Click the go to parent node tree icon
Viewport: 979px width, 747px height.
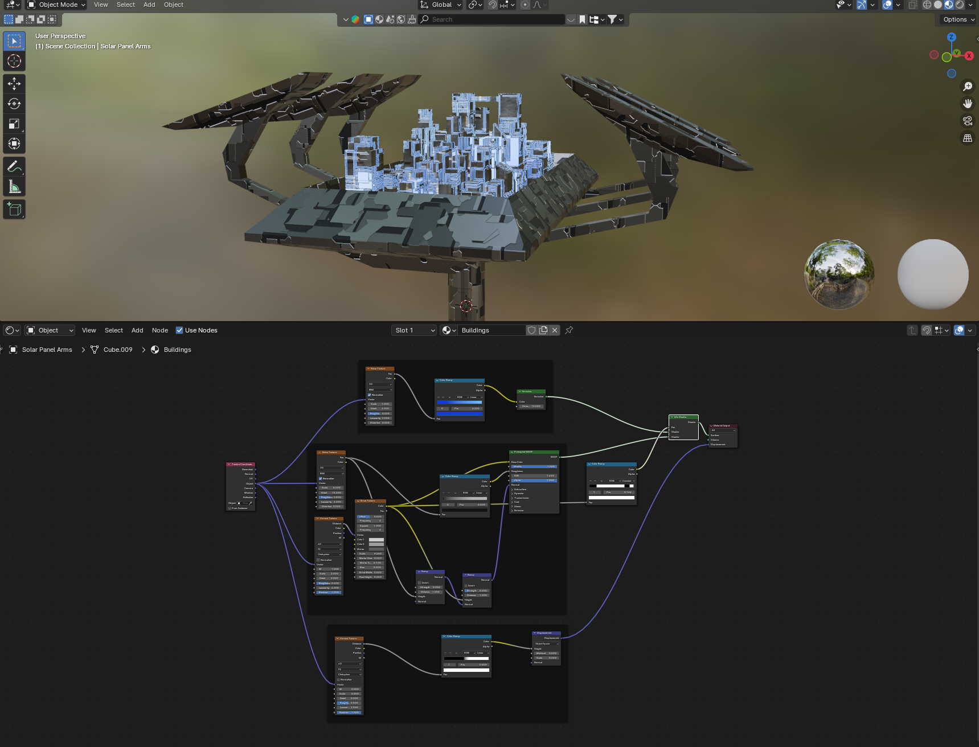tap(912, 330)
